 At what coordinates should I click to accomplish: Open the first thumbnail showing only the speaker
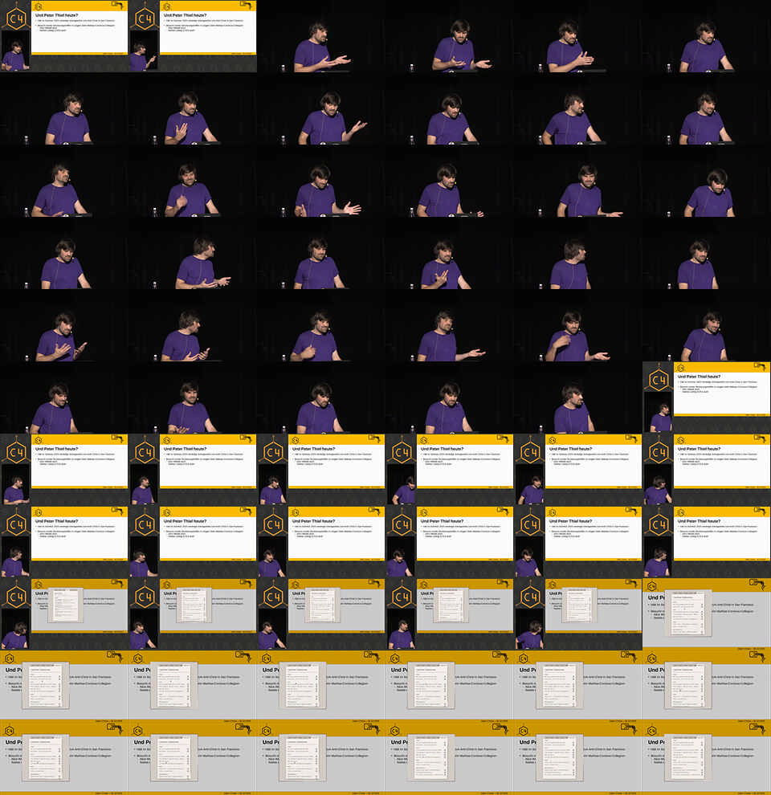point(321,36)
